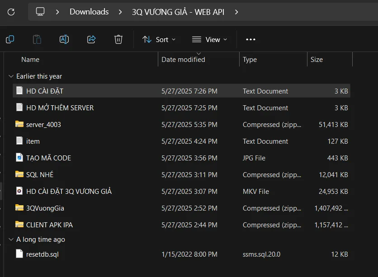Open the Sort dropdown menu
This screenshot has width=378, height=277.
159,39
